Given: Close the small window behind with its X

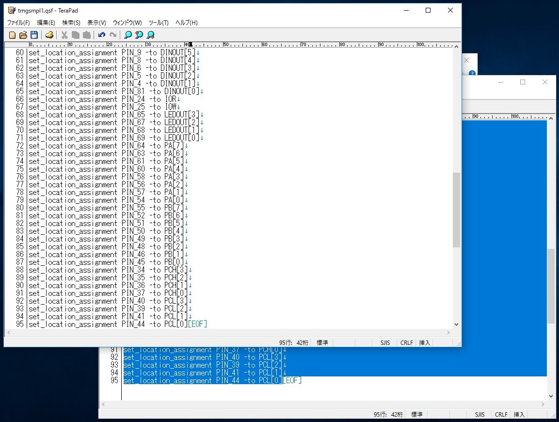Looking at the screenshot, I should point(466,60).
